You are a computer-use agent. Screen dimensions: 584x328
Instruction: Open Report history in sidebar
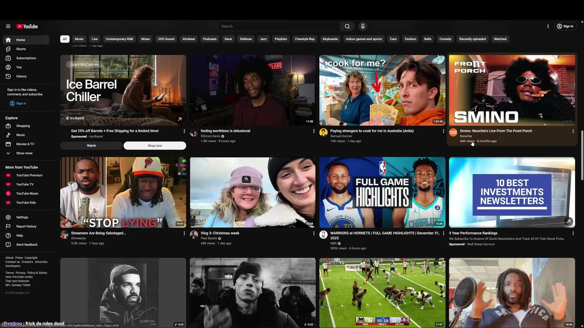[26, 226]
